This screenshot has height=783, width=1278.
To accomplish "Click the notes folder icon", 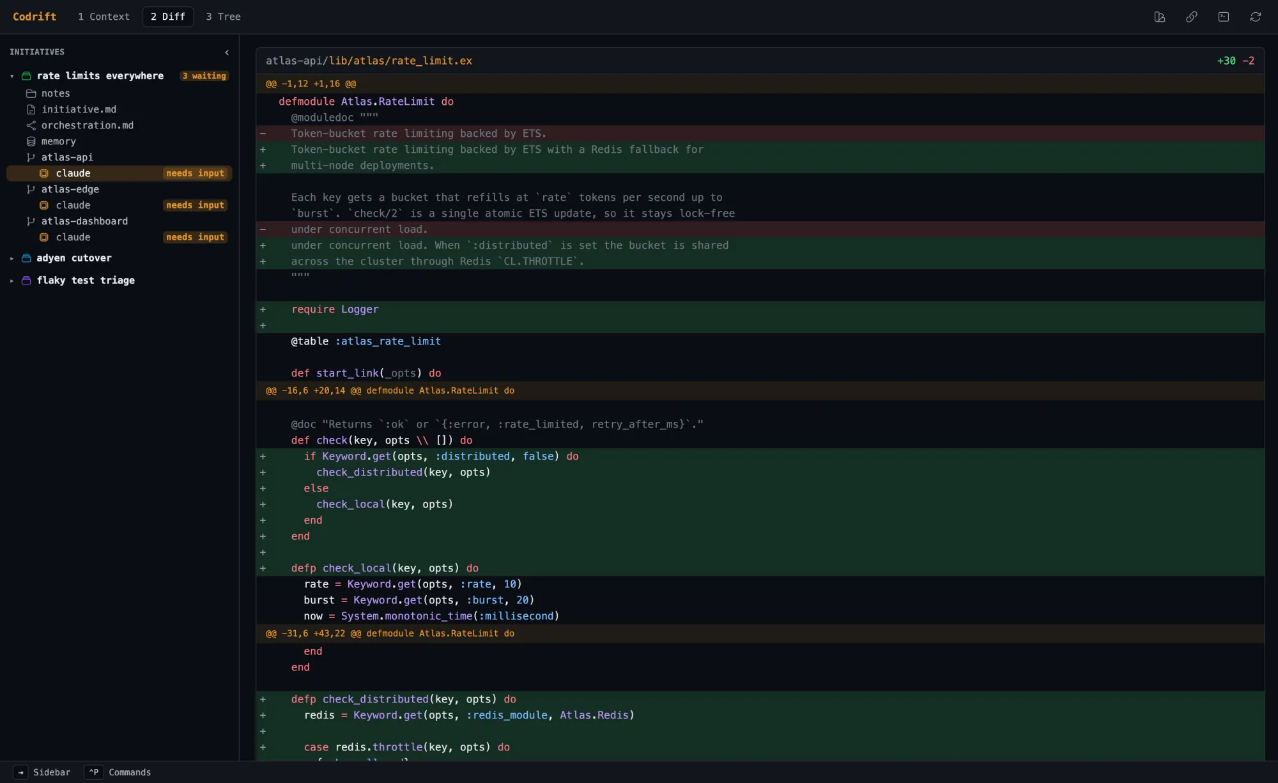I will (x=31, y=93).
